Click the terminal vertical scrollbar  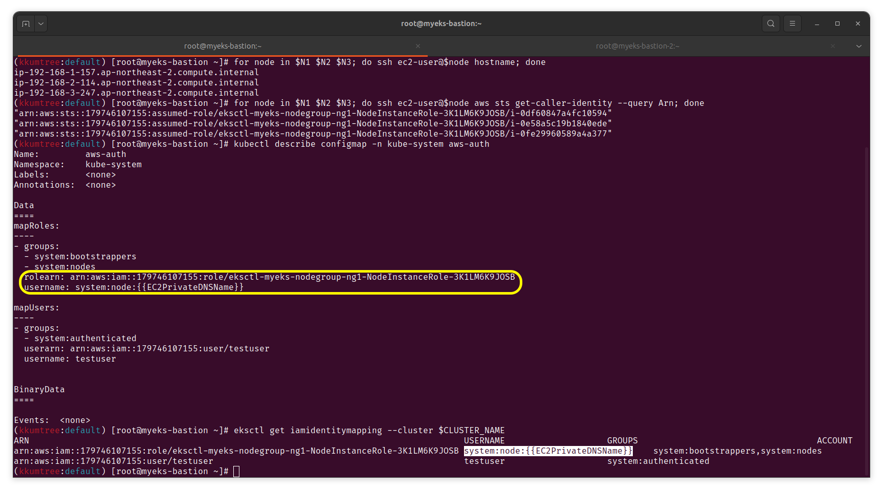click(867, 312)
